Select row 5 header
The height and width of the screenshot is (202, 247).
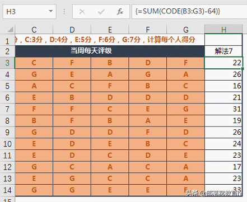click(7, 86)
